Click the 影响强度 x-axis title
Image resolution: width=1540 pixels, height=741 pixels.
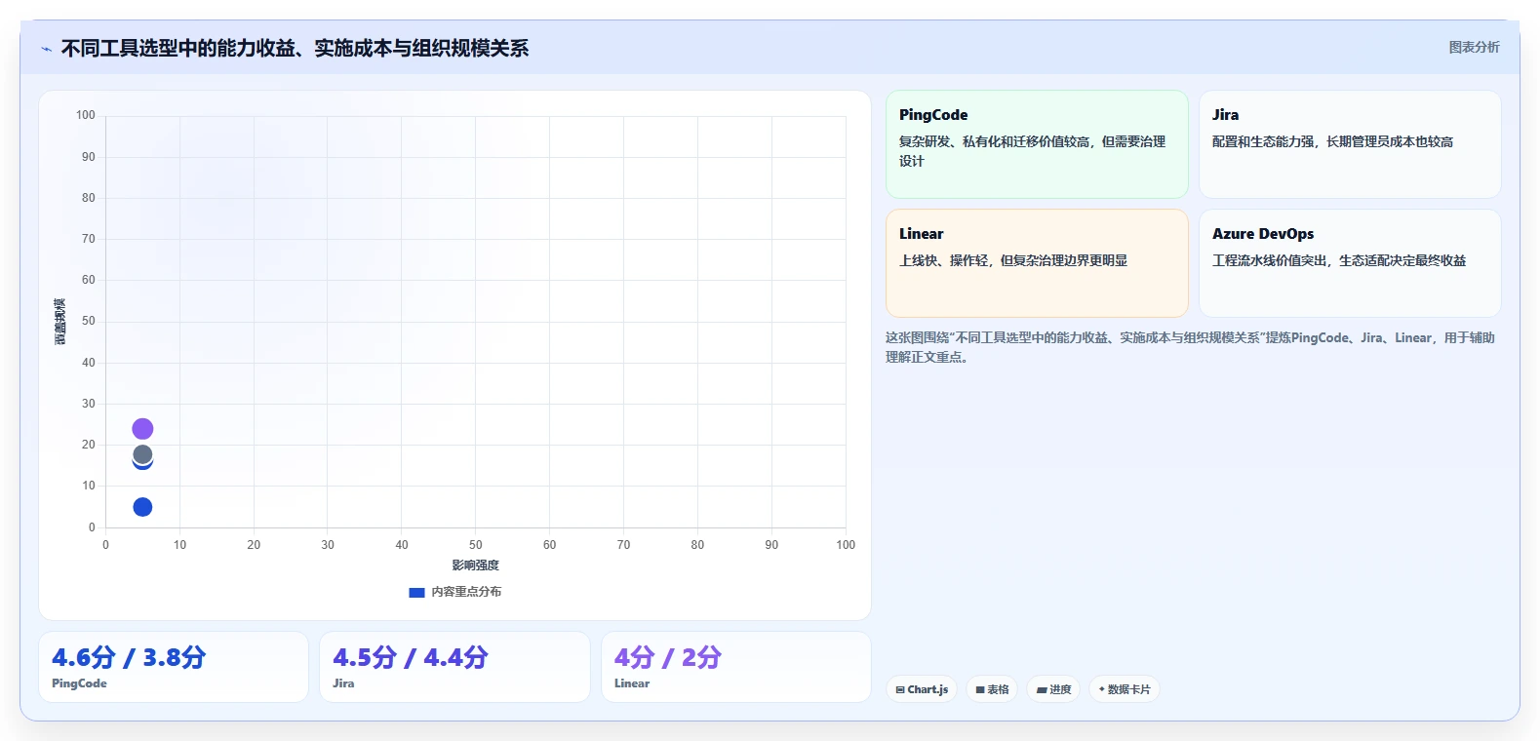[475, 565]
